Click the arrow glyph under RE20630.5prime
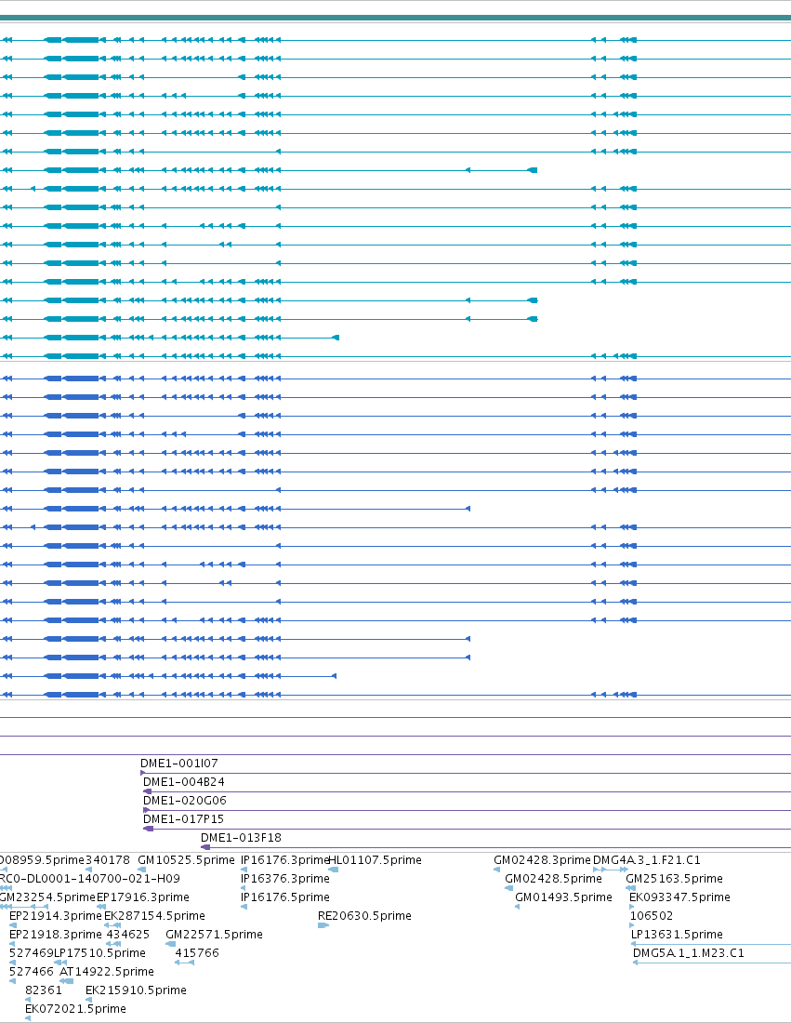Screen dimensions: 791x1023 click(x=323, y=925)
